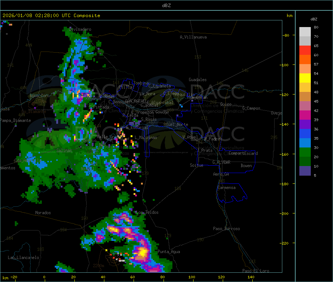Click the gold 48-51 dBZ legend swatch

click(x=305, y=87)
